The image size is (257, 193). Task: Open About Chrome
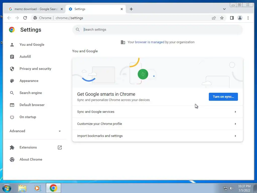(x=31, y=159)
